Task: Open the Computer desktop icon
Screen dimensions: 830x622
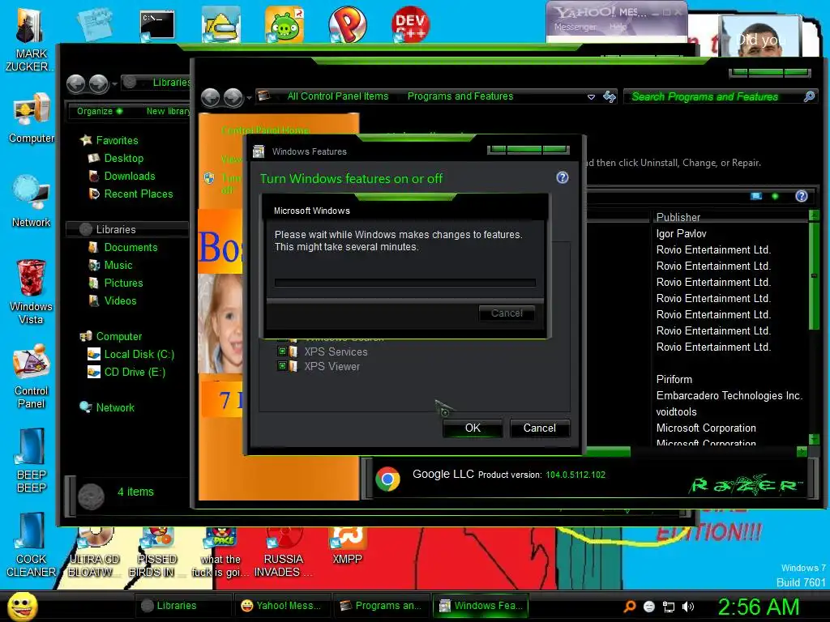Action: tap(32, 118)
